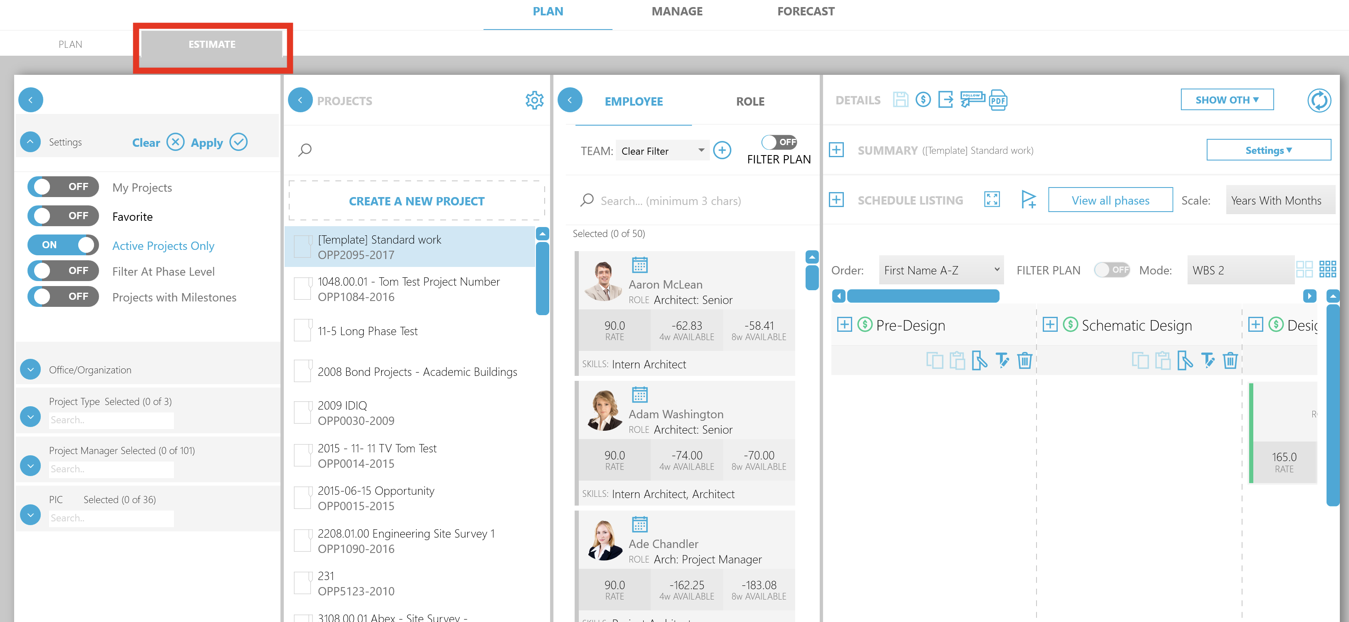
Task: Enable the My Projects filter
Action: click(63, 187)
